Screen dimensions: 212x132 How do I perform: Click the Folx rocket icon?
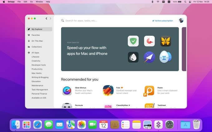click(x=108, y=90)
